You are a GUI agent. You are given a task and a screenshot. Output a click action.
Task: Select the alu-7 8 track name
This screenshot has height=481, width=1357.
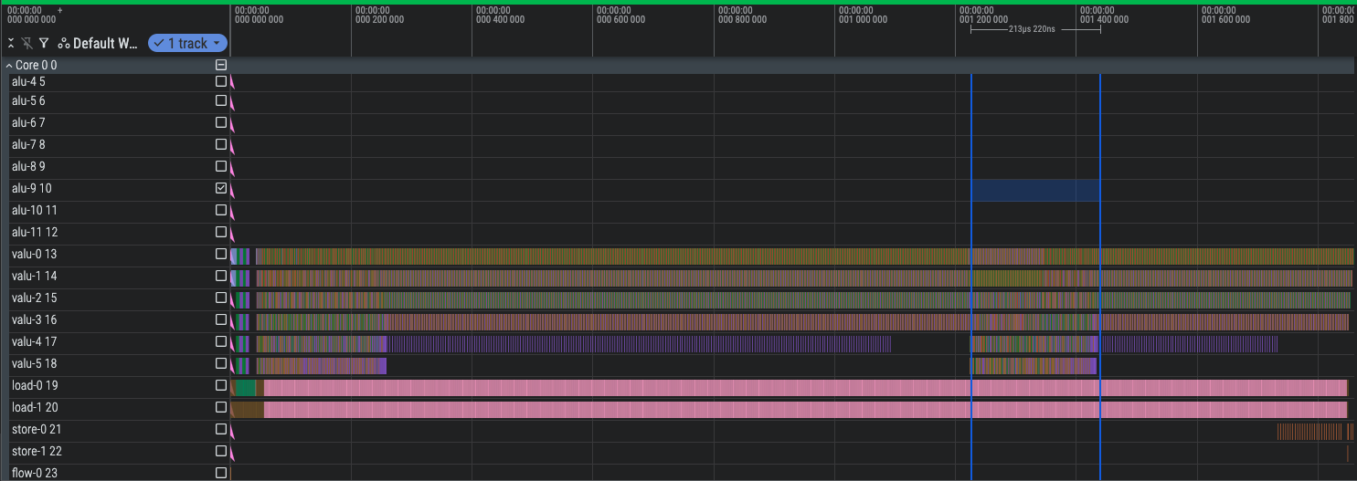click(28, 144)
